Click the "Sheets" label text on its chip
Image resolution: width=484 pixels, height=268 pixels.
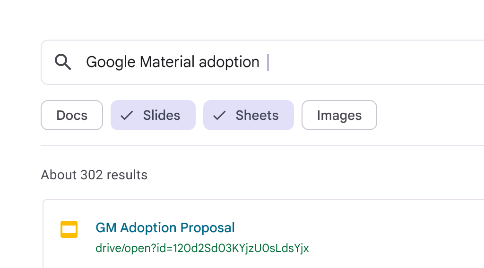point(257,116)
